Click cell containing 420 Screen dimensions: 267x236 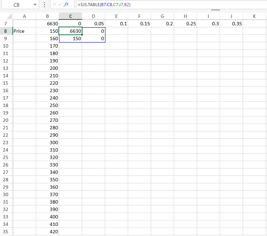(x=47, y=232)
